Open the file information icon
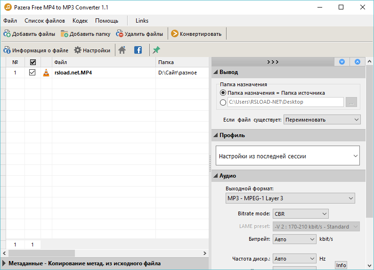This screenshot has height=270, width=374. [7, 50]
